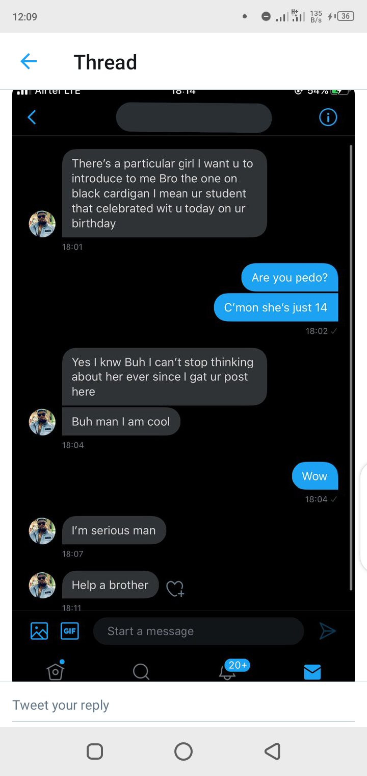Tap the "Tweet your reply" field

(183, 705)
